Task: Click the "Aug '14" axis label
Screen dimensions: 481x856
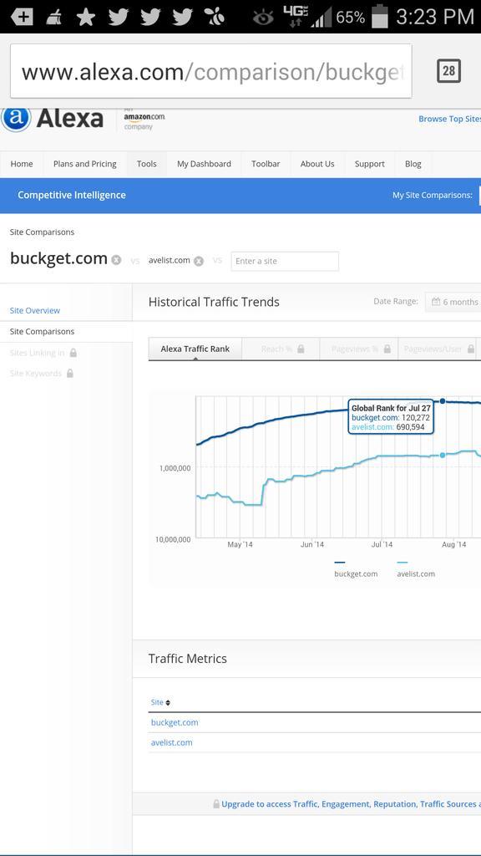Action: 453,544
